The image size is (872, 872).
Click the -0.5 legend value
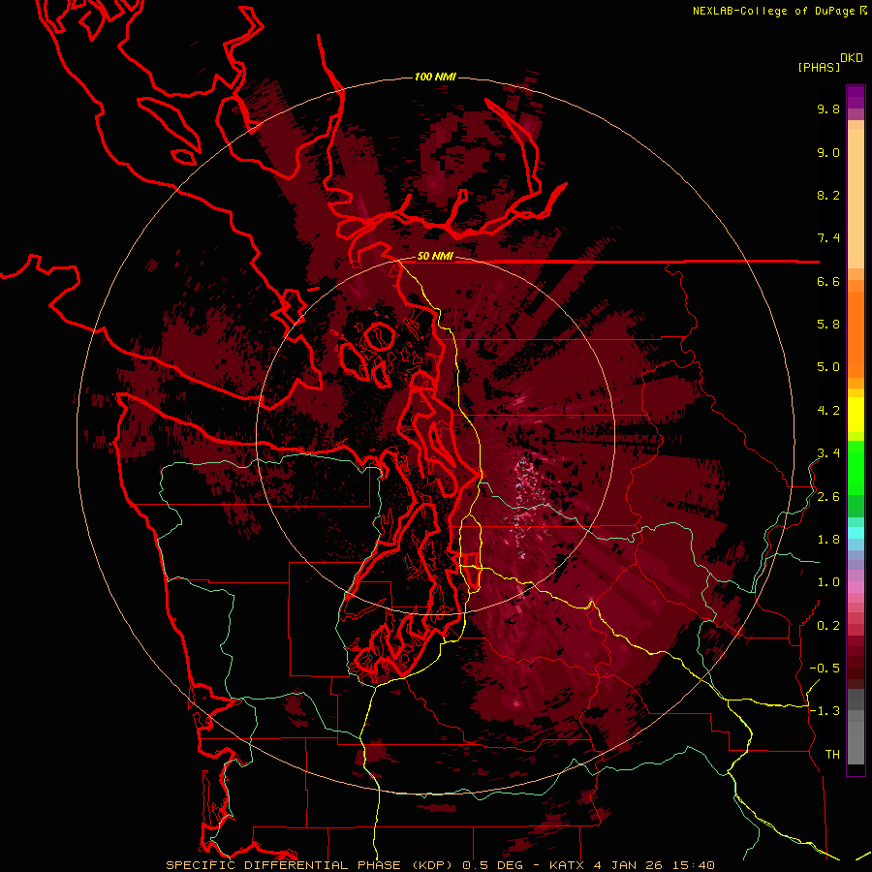(825, 669)
